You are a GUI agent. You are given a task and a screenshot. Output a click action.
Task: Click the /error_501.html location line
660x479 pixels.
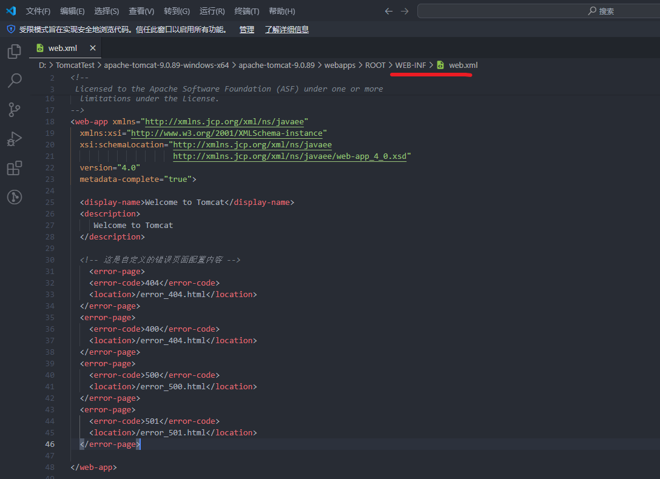tap(173, 433)
